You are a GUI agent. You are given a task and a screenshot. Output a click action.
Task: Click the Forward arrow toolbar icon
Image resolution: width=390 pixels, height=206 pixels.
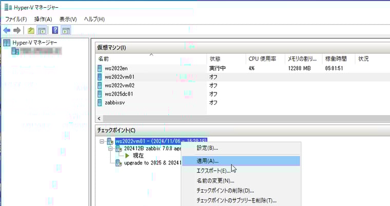point(17,30)
